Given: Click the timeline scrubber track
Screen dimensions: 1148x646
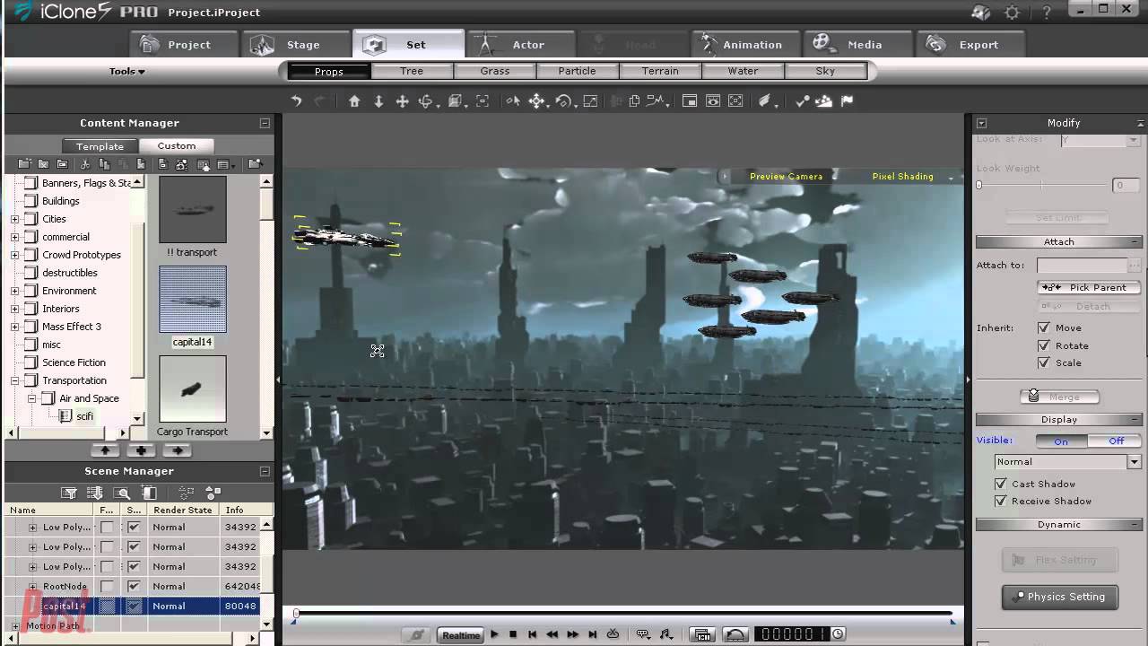Looking at the screenshot, I should (623, 615).
